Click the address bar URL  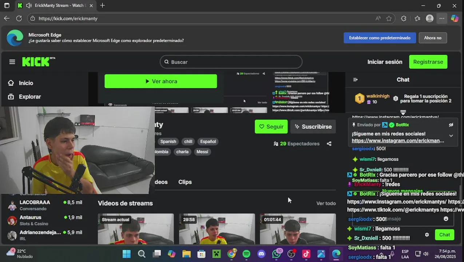pos(68,18)
